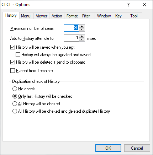153x155 pixels.
Task: Decrease the idle time in msec
Action: click(x=81, y=39)
